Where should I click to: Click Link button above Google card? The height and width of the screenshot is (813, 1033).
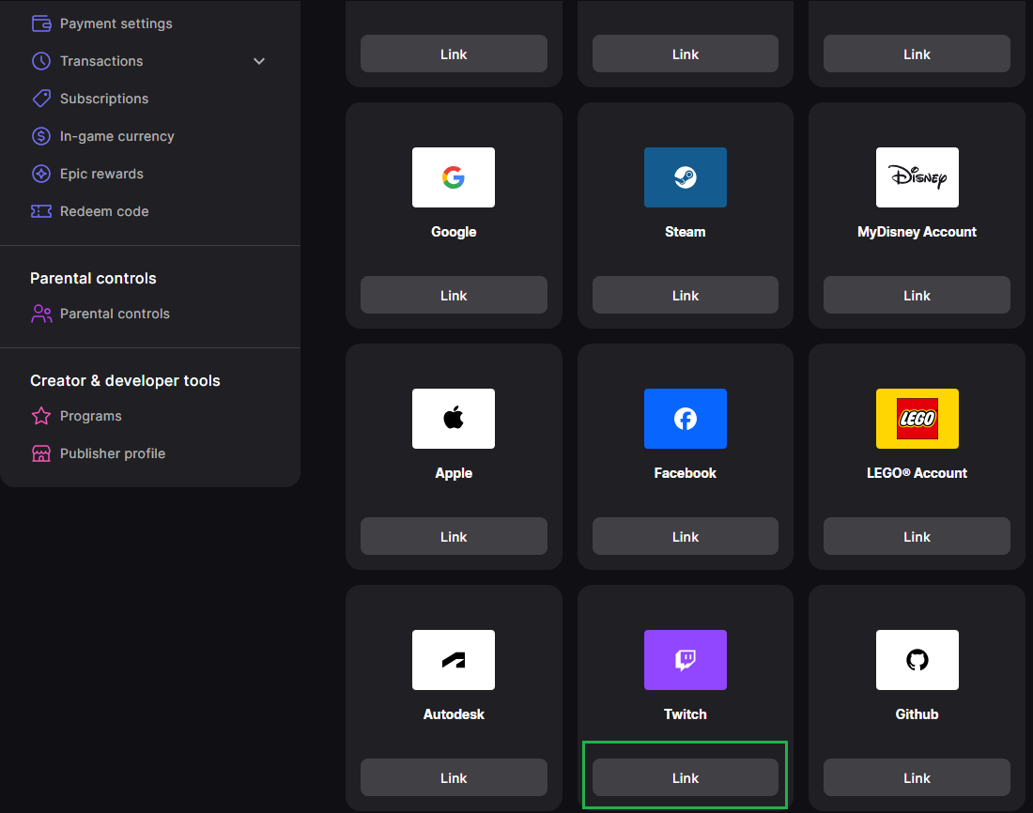coord(454,54)
